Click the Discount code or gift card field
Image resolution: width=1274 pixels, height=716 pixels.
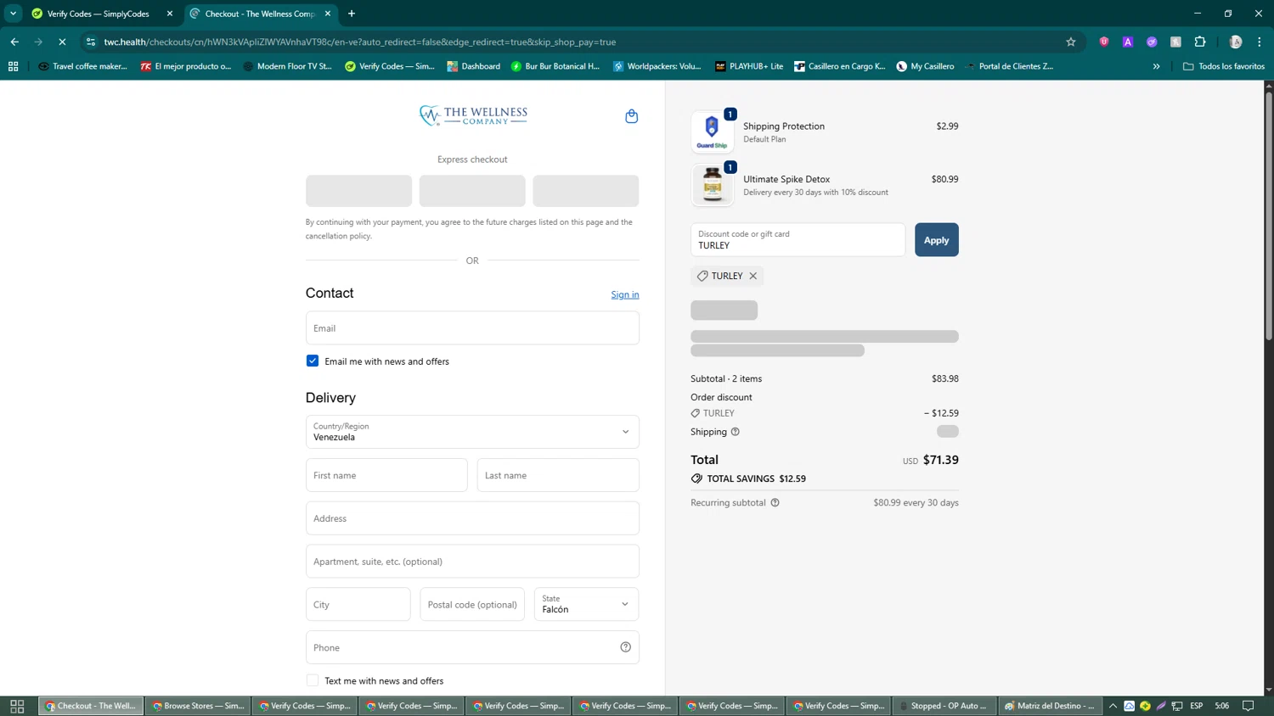tap(798, 240)
